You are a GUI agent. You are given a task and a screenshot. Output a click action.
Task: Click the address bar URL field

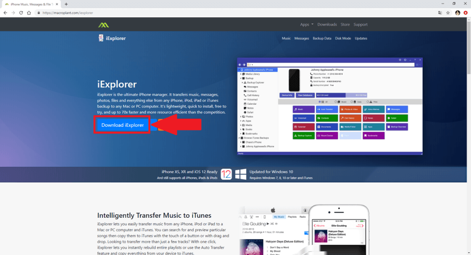pyautogui.click(x=234, y=13)
